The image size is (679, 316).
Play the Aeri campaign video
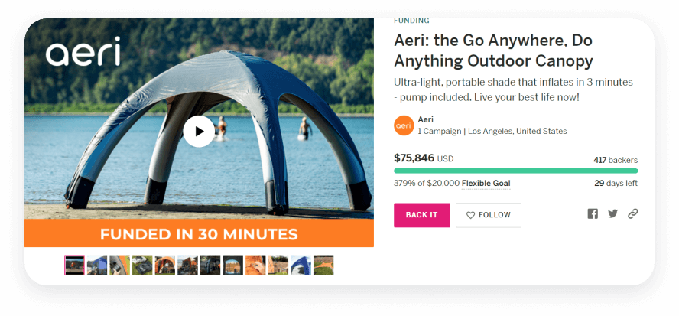click(199, 132)
